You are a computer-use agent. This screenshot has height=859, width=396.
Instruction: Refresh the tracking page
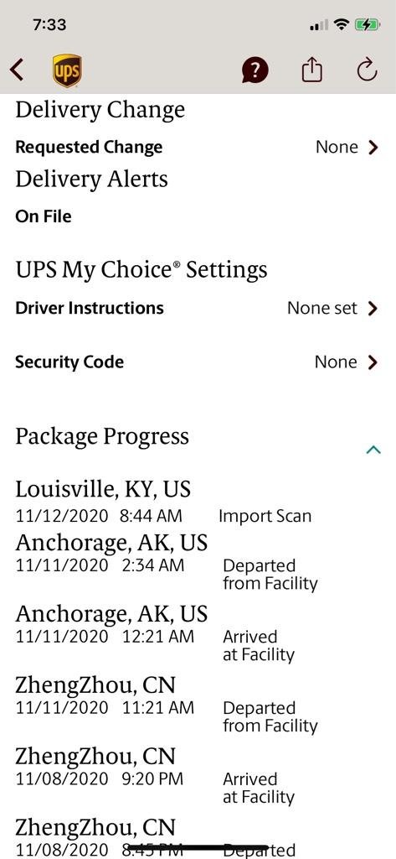[x=367, y=70]
